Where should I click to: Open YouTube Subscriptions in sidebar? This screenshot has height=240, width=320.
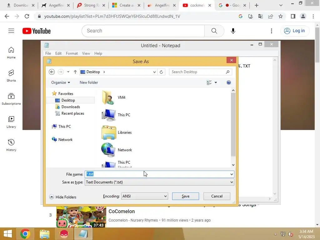[11, 99]
